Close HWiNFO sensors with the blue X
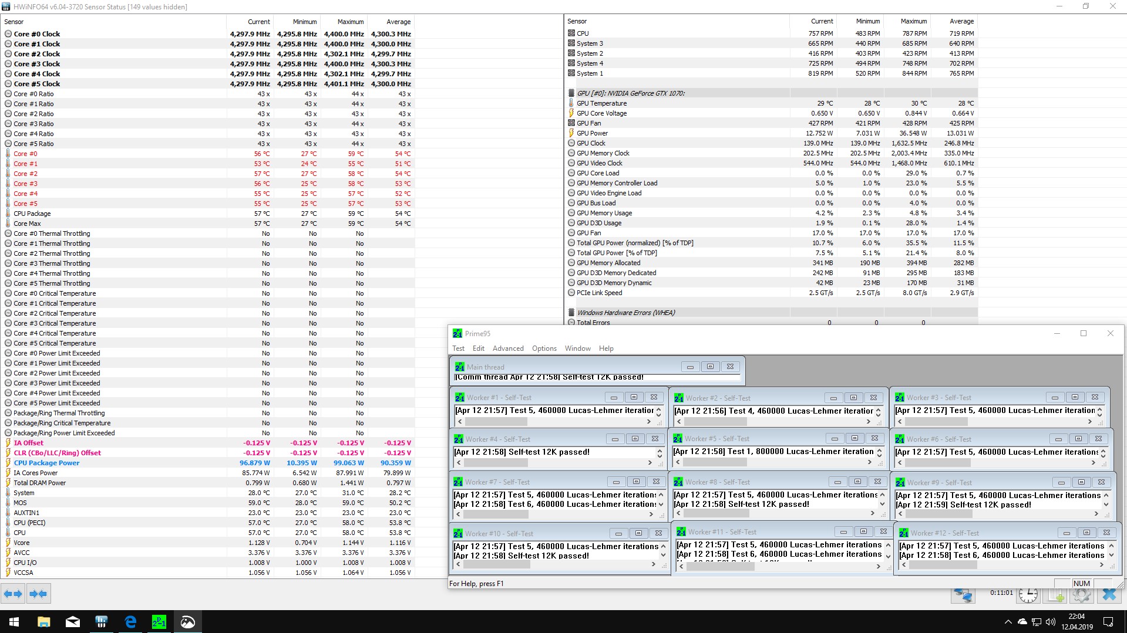 (x=1109, y=595)
